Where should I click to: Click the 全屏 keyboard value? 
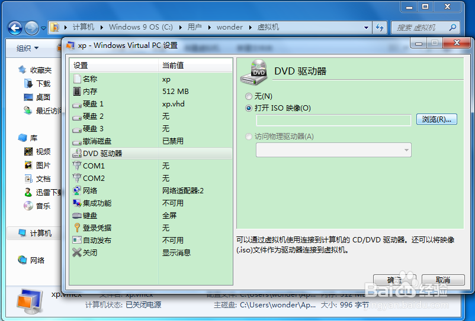pos(169,216)
